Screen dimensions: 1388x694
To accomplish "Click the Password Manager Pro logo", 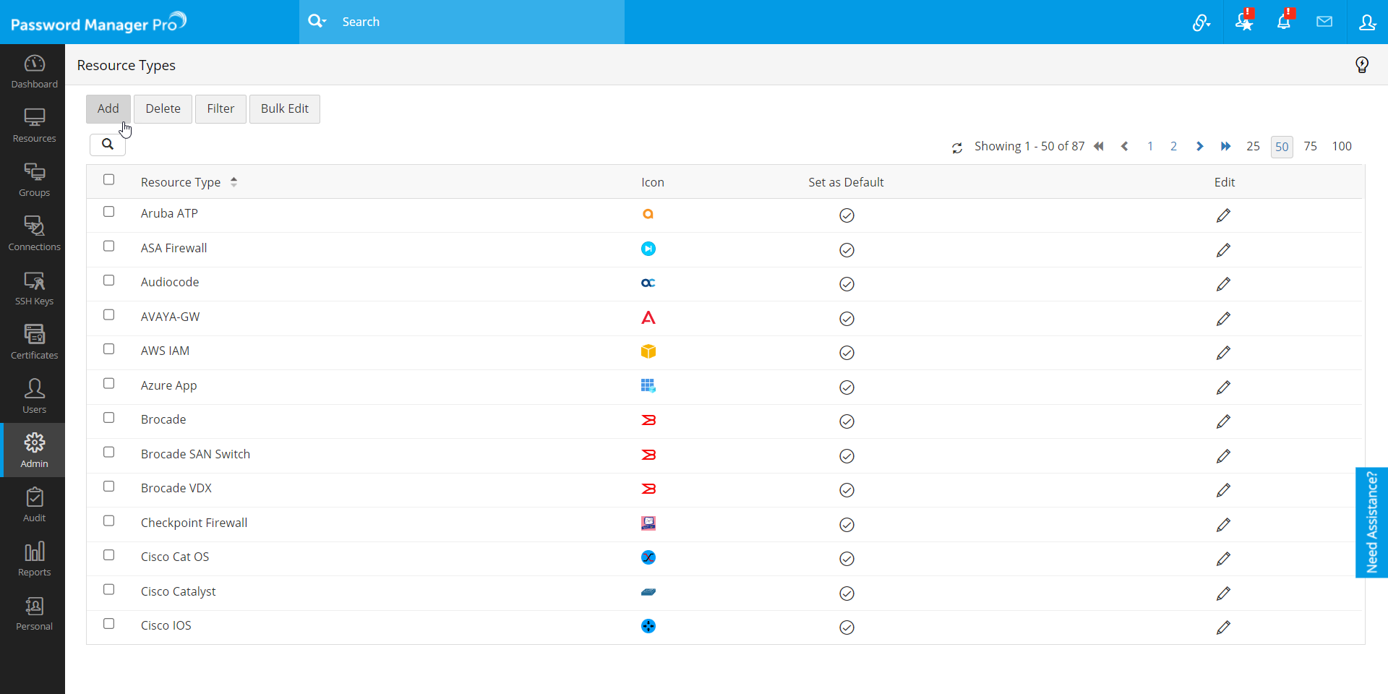I will point(99,22).
